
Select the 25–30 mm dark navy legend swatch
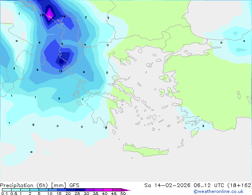pos(80,190)
